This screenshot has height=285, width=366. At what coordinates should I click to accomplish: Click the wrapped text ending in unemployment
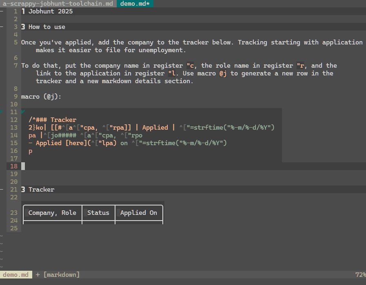point(111,50)
